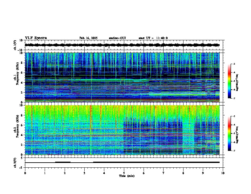
Task: Click the ch.1 voltage waveform strip
Action: point(124,45)
